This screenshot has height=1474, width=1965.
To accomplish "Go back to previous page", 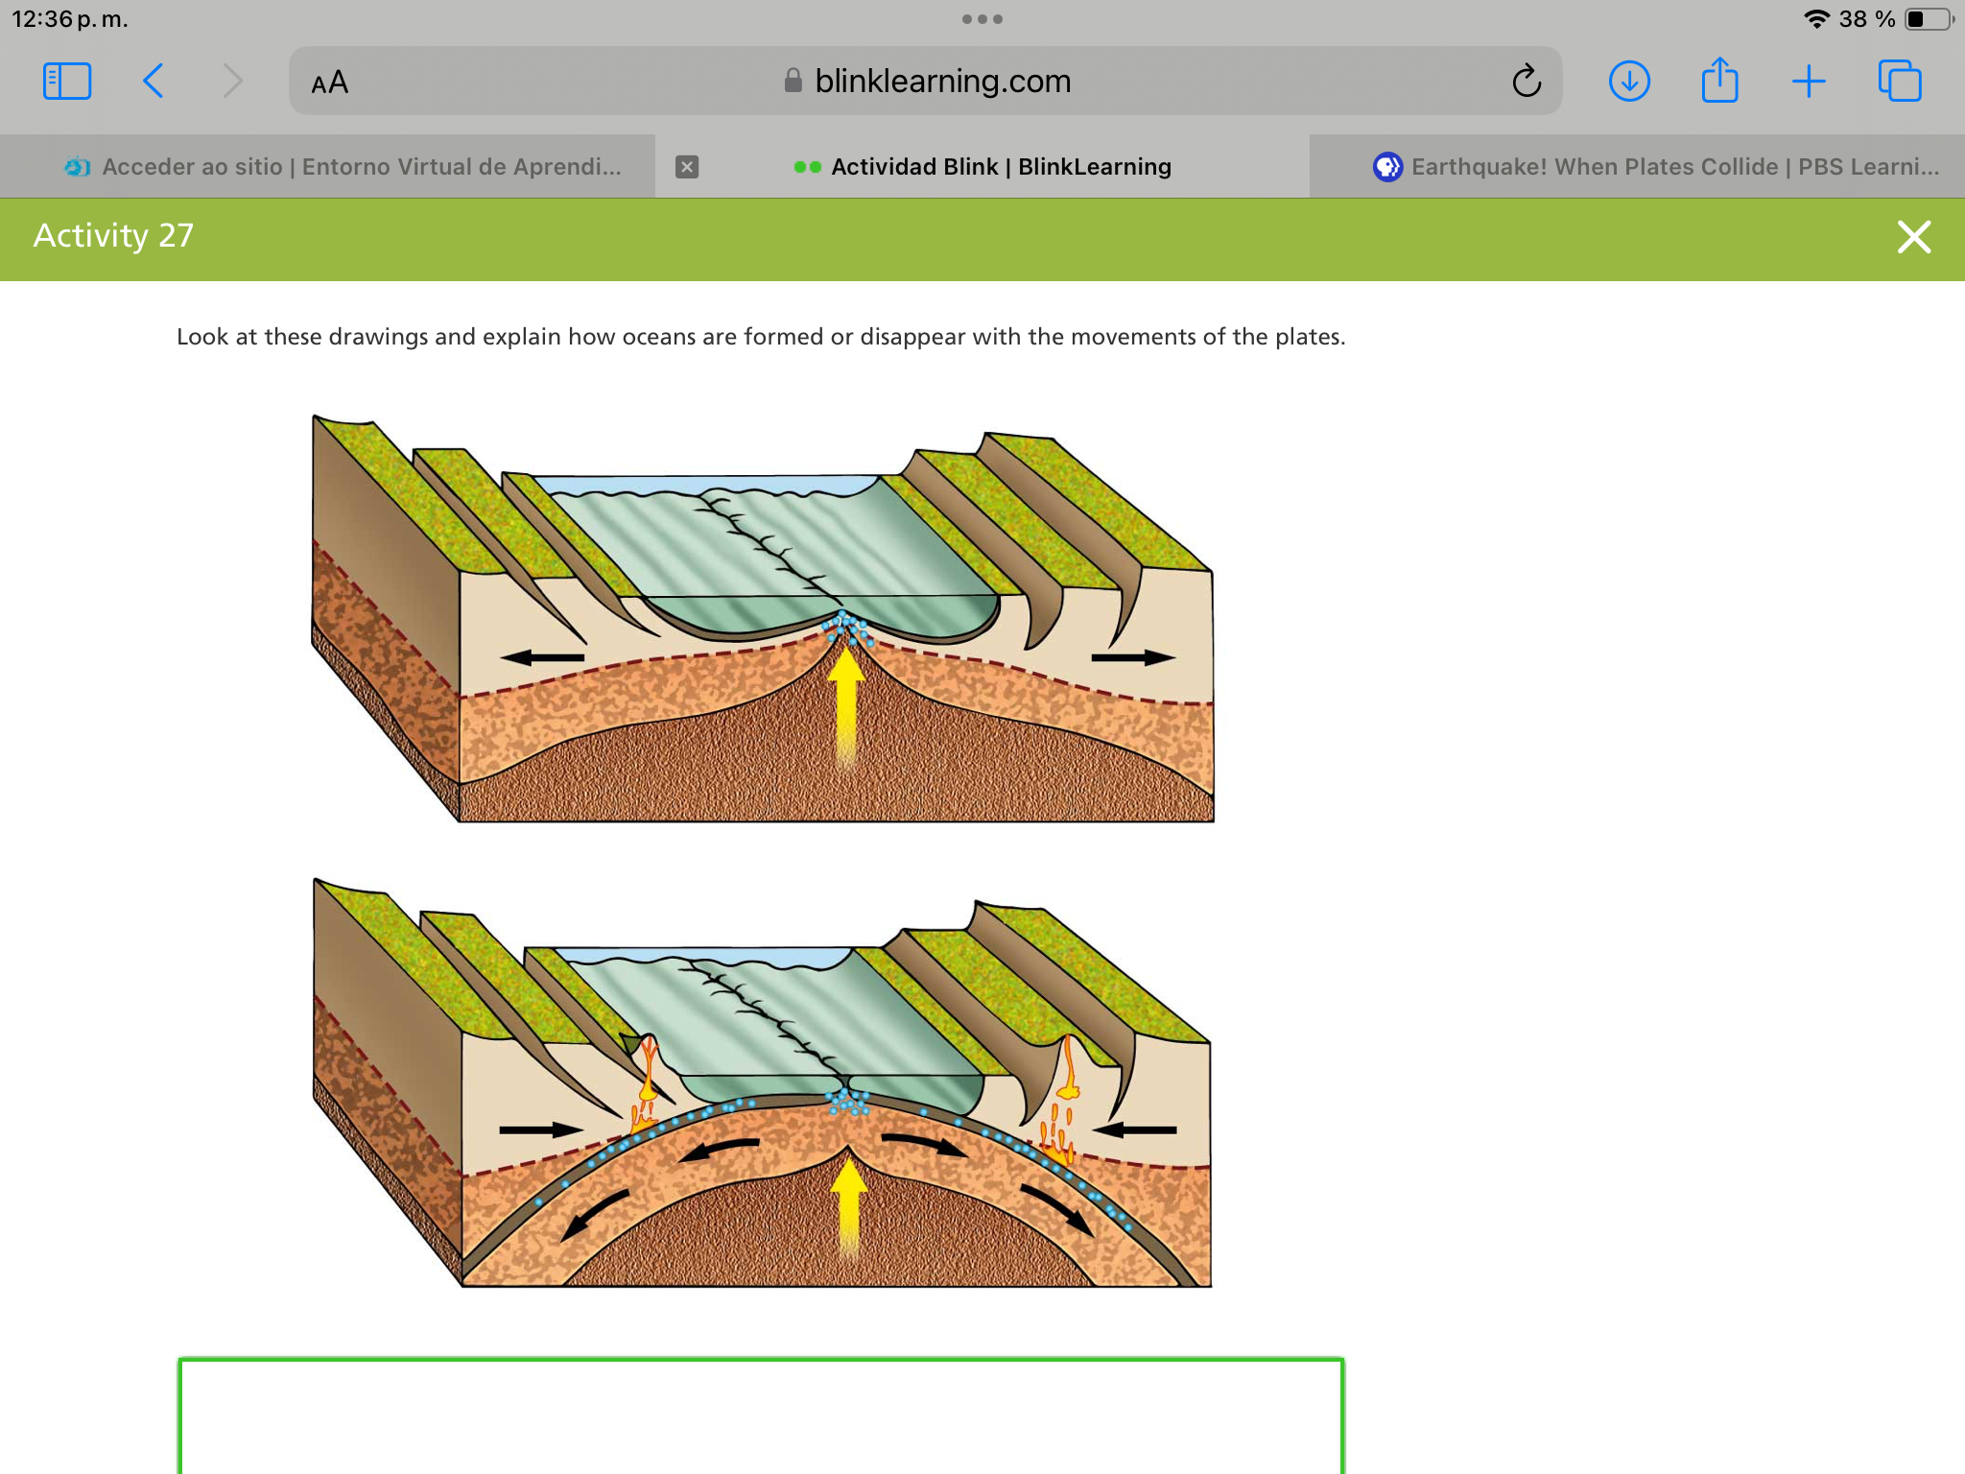I will 154,82.
